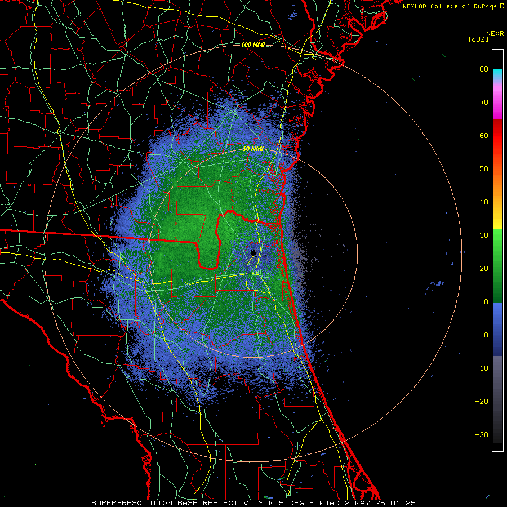The height and width of the screenshot is (507, 507).
Task: Click the 50 NMI range ring label
Action: (x=253, y=149)
